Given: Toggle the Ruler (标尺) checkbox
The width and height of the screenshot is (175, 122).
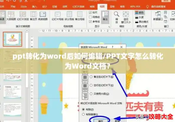Looking at the screenshot, I should coord(90,12).
